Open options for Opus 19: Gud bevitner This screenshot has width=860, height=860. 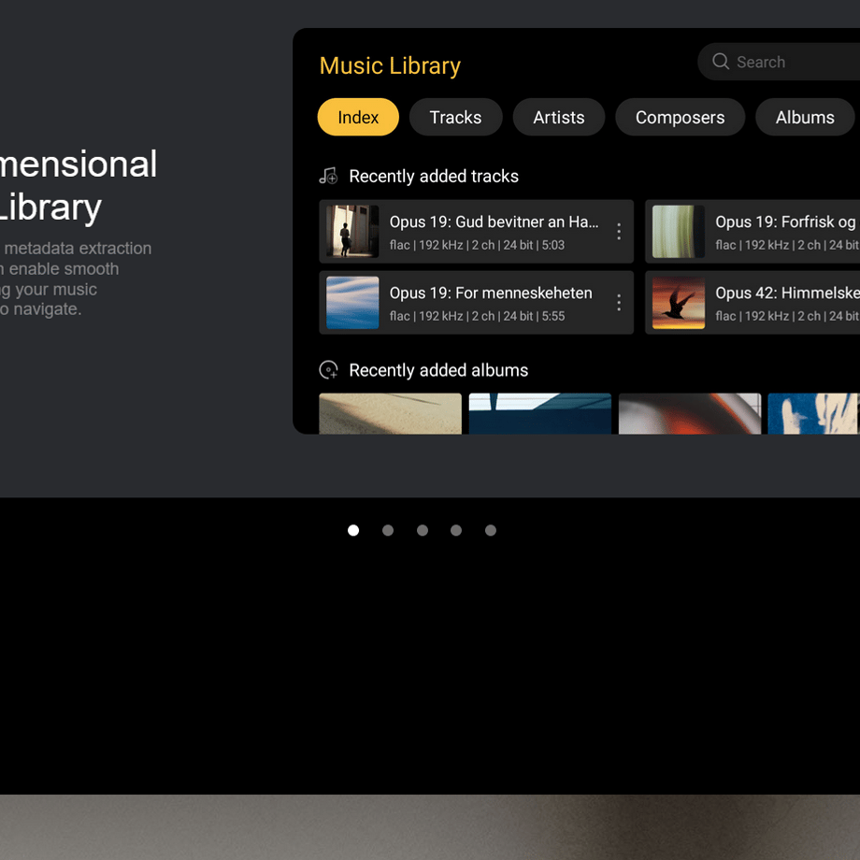(x=619, y=232)
